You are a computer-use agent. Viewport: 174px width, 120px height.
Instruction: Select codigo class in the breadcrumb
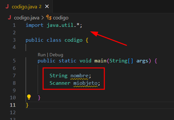coord(61,18)
